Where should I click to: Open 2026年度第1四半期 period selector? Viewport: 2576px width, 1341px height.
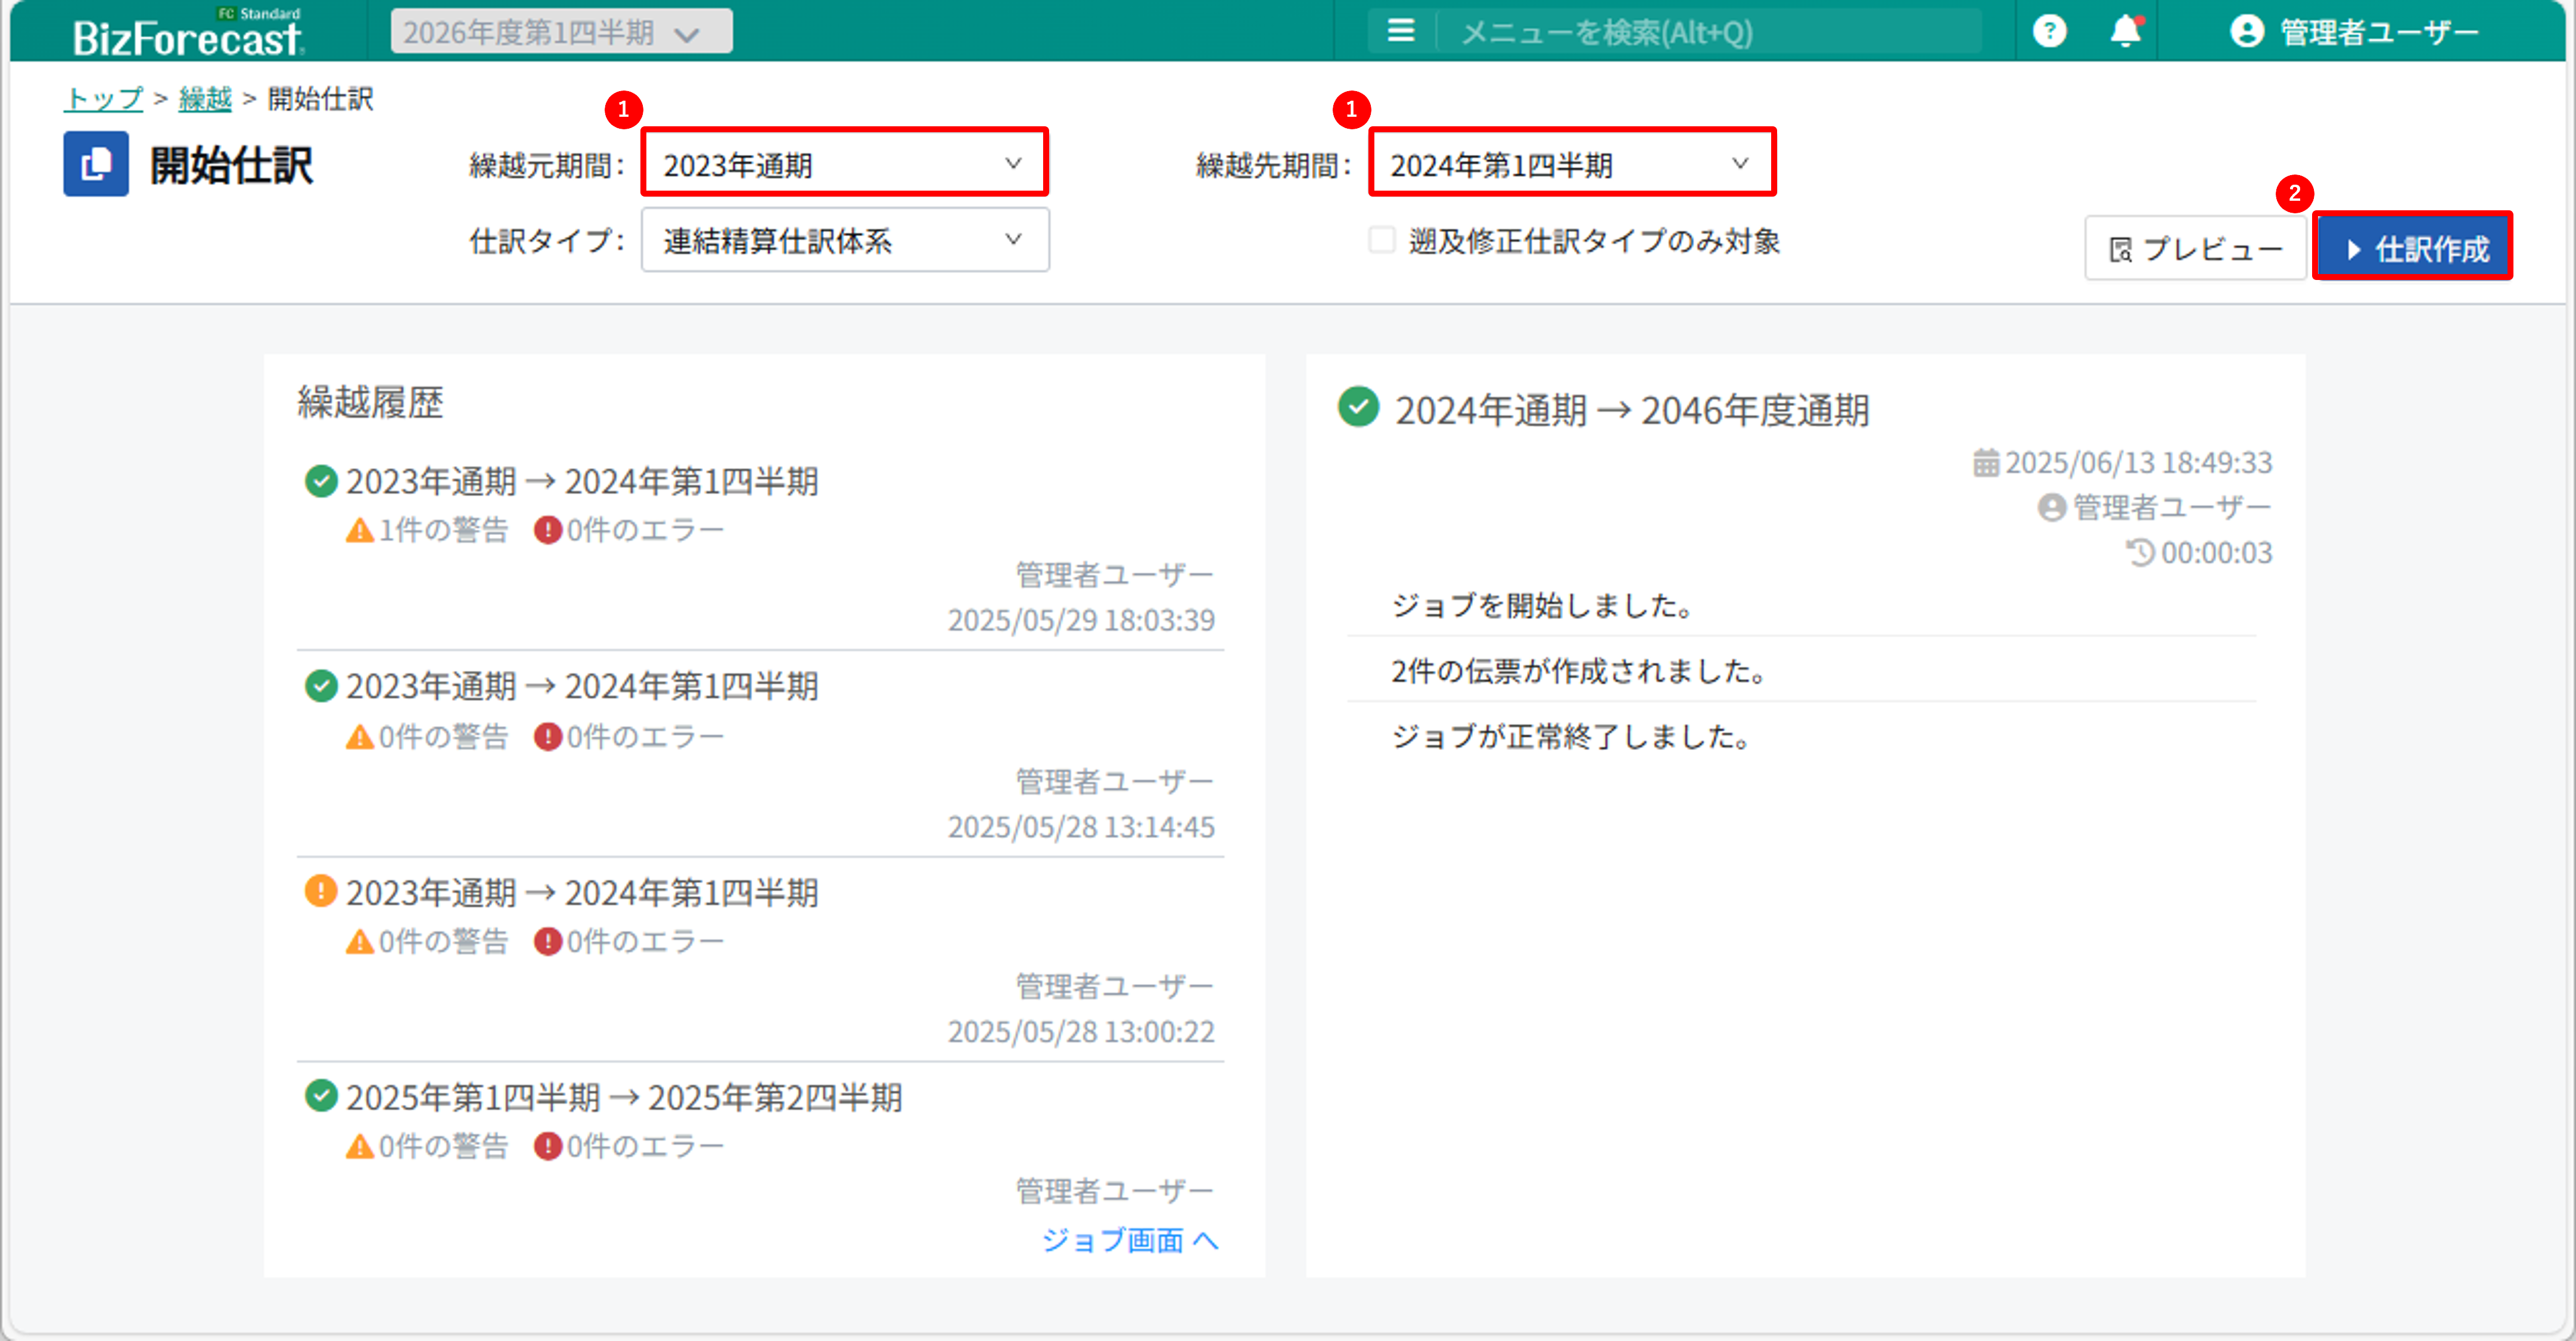point(561,32)
